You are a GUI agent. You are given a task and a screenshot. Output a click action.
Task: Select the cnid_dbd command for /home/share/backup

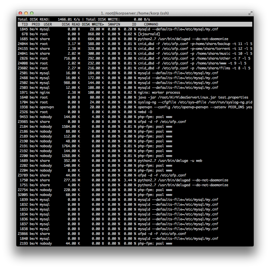(x=195, y=44)
